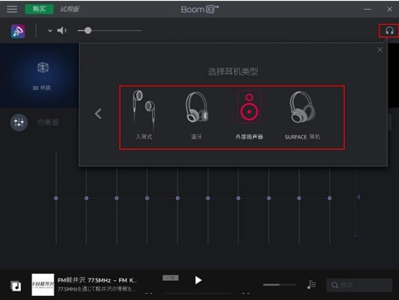Click the 77.5MHz station description text
The width and height of the screenshot is (399, 300).
click(96, 289)
